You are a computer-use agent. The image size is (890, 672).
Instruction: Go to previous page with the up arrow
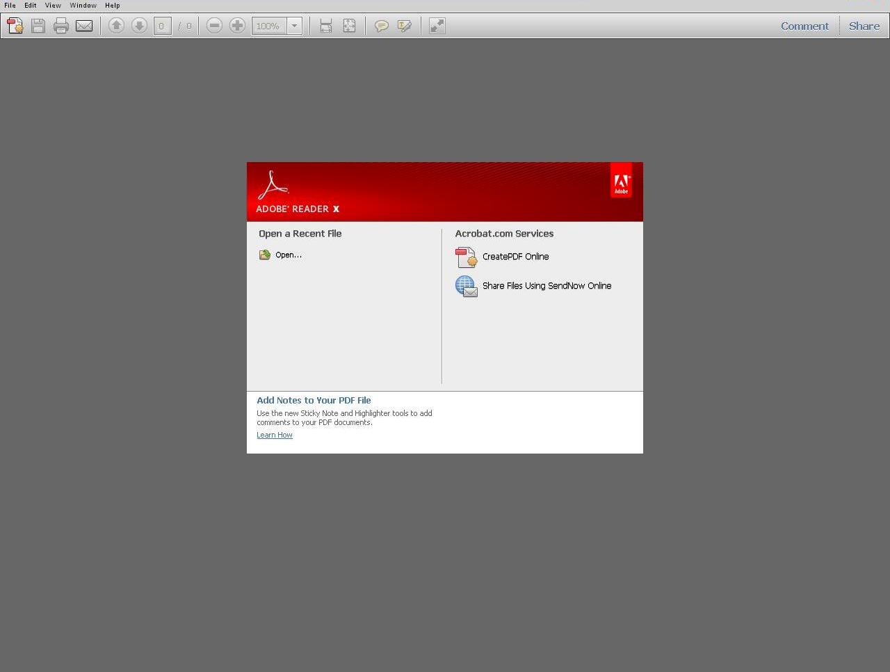116,26
